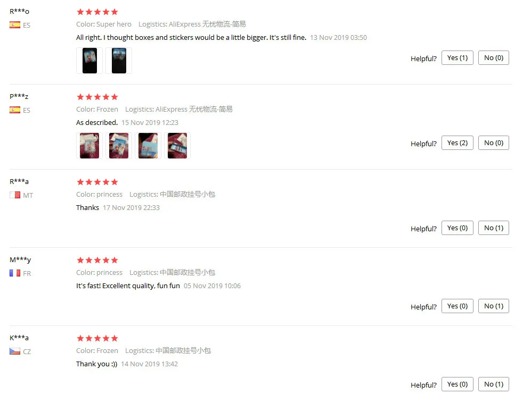
Task: Open second photo in R***o's review
Action: (119, 61)
